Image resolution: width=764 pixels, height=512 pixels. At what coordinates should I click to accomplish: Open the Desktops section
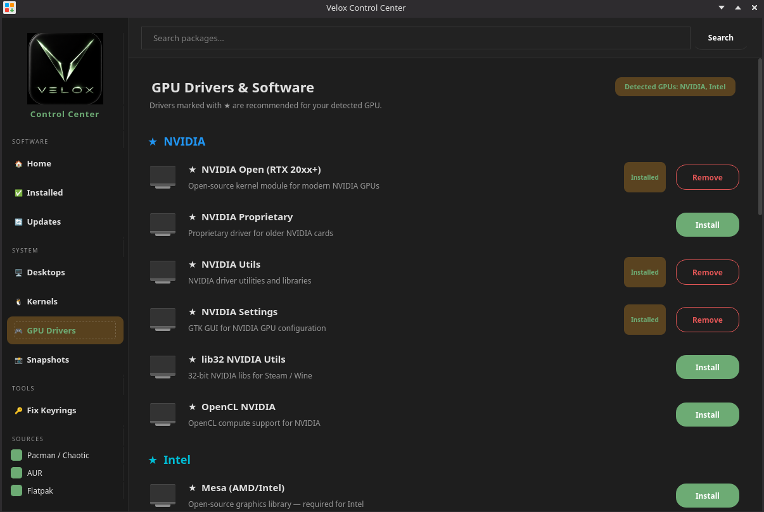click(x=65, y=272)
